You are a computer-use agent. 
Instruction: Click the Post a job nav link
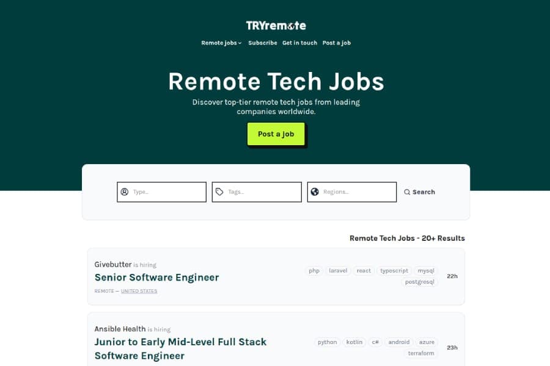337,43
